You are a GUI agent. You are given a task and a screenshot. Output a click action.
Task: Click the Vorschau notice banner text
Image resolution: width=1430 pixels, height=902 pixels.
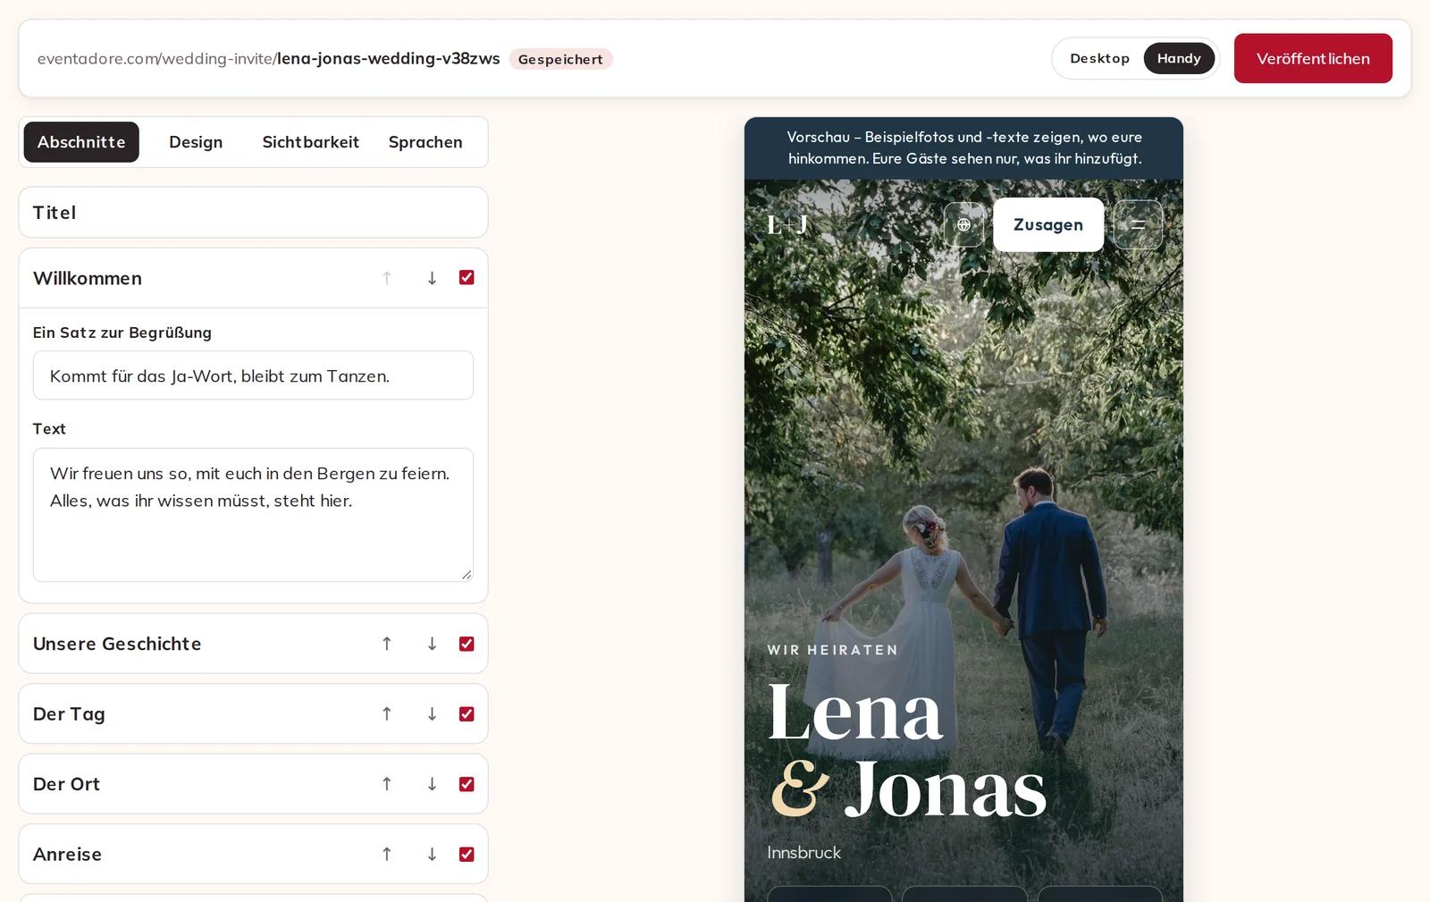(964, 148)
